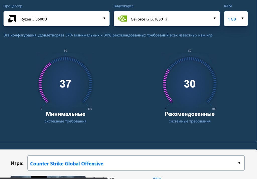Click the processor dropdown arrow

click(104, 18)
